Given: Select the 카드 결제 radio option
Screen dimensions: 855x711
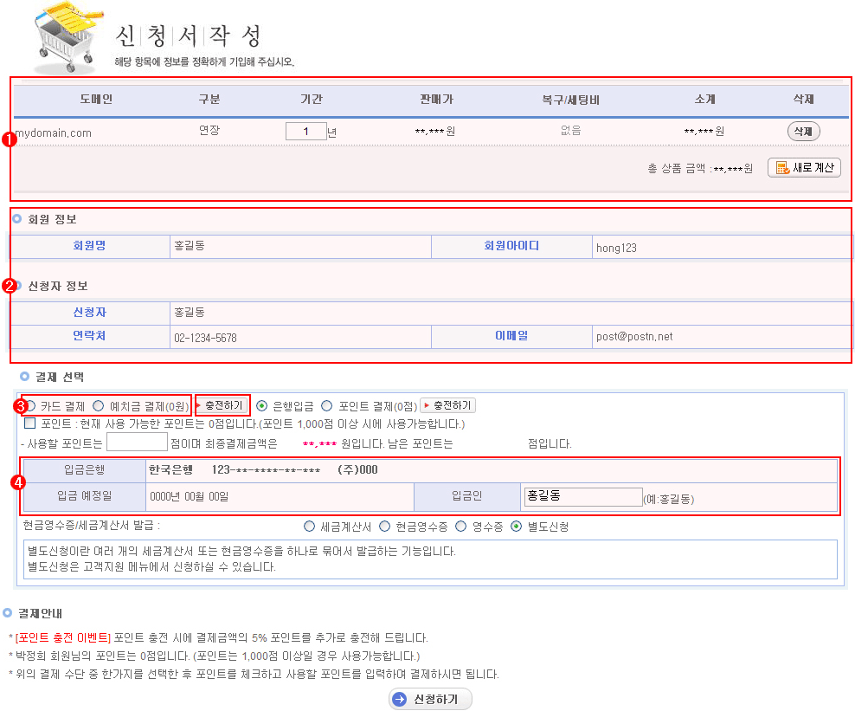Looking at the screenshot, I should click(x=30, y=405).
